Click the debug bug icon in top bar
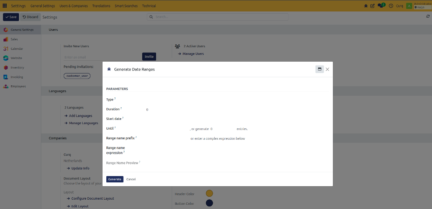Screen dimensions: 432x209 [366, 6]
